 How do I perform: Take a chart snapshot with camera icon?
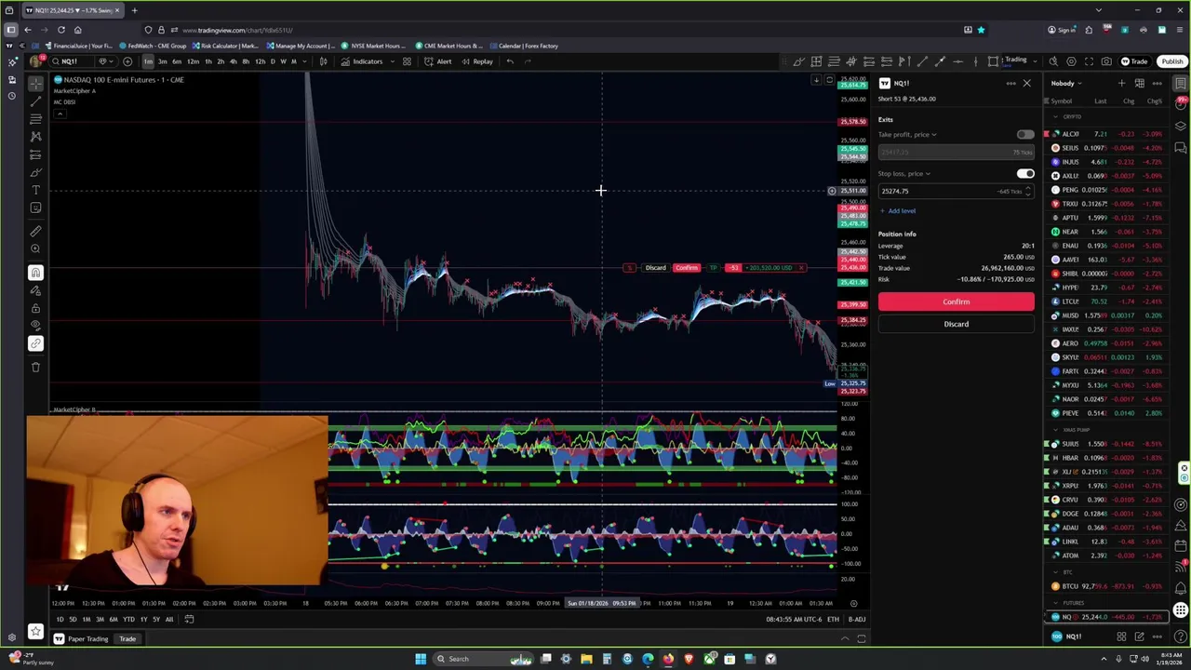[1106, 61]
